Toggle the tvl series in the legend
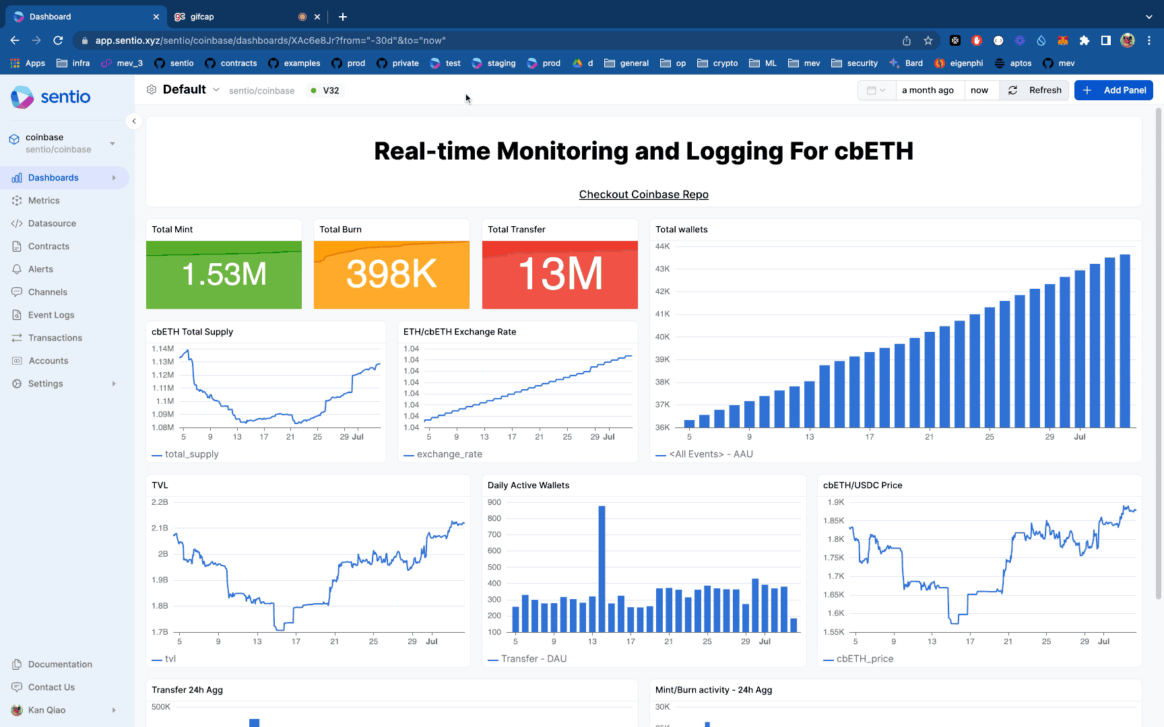The height and width of the screenshot is (727, 1164). click(164, 659)
